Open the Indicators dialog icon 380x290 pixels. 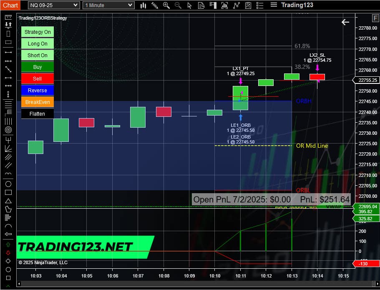coord(225,5)
